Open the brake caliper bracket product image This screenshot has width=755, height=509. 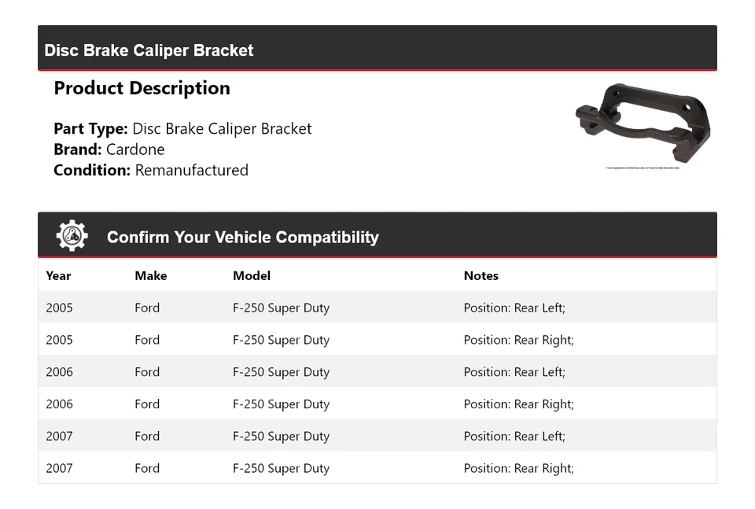pyautogui.click(x=643, y=125)
